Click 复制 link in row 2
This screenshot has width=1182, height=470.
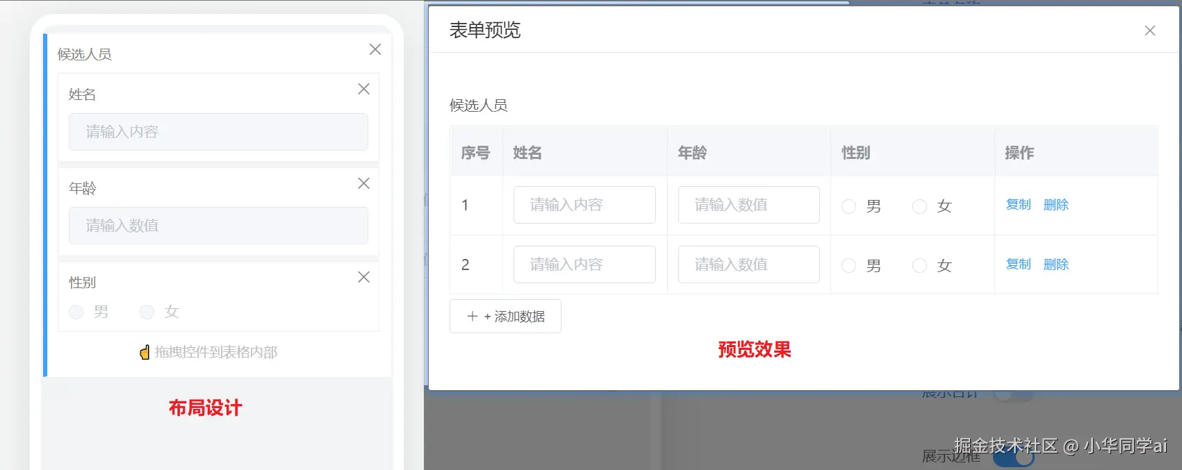[1019, 265]
